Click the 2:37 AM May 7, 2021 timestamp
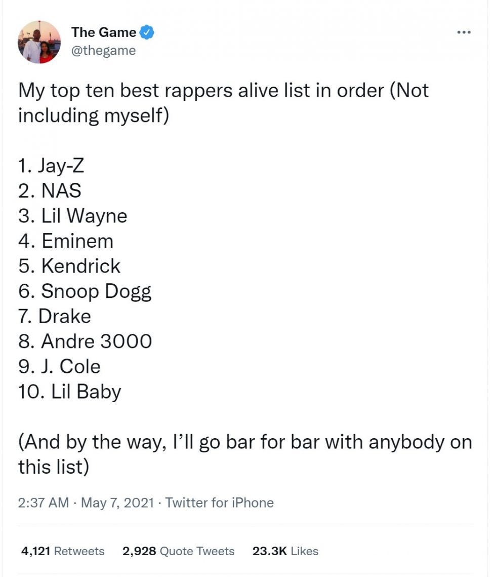 [87, 503]
